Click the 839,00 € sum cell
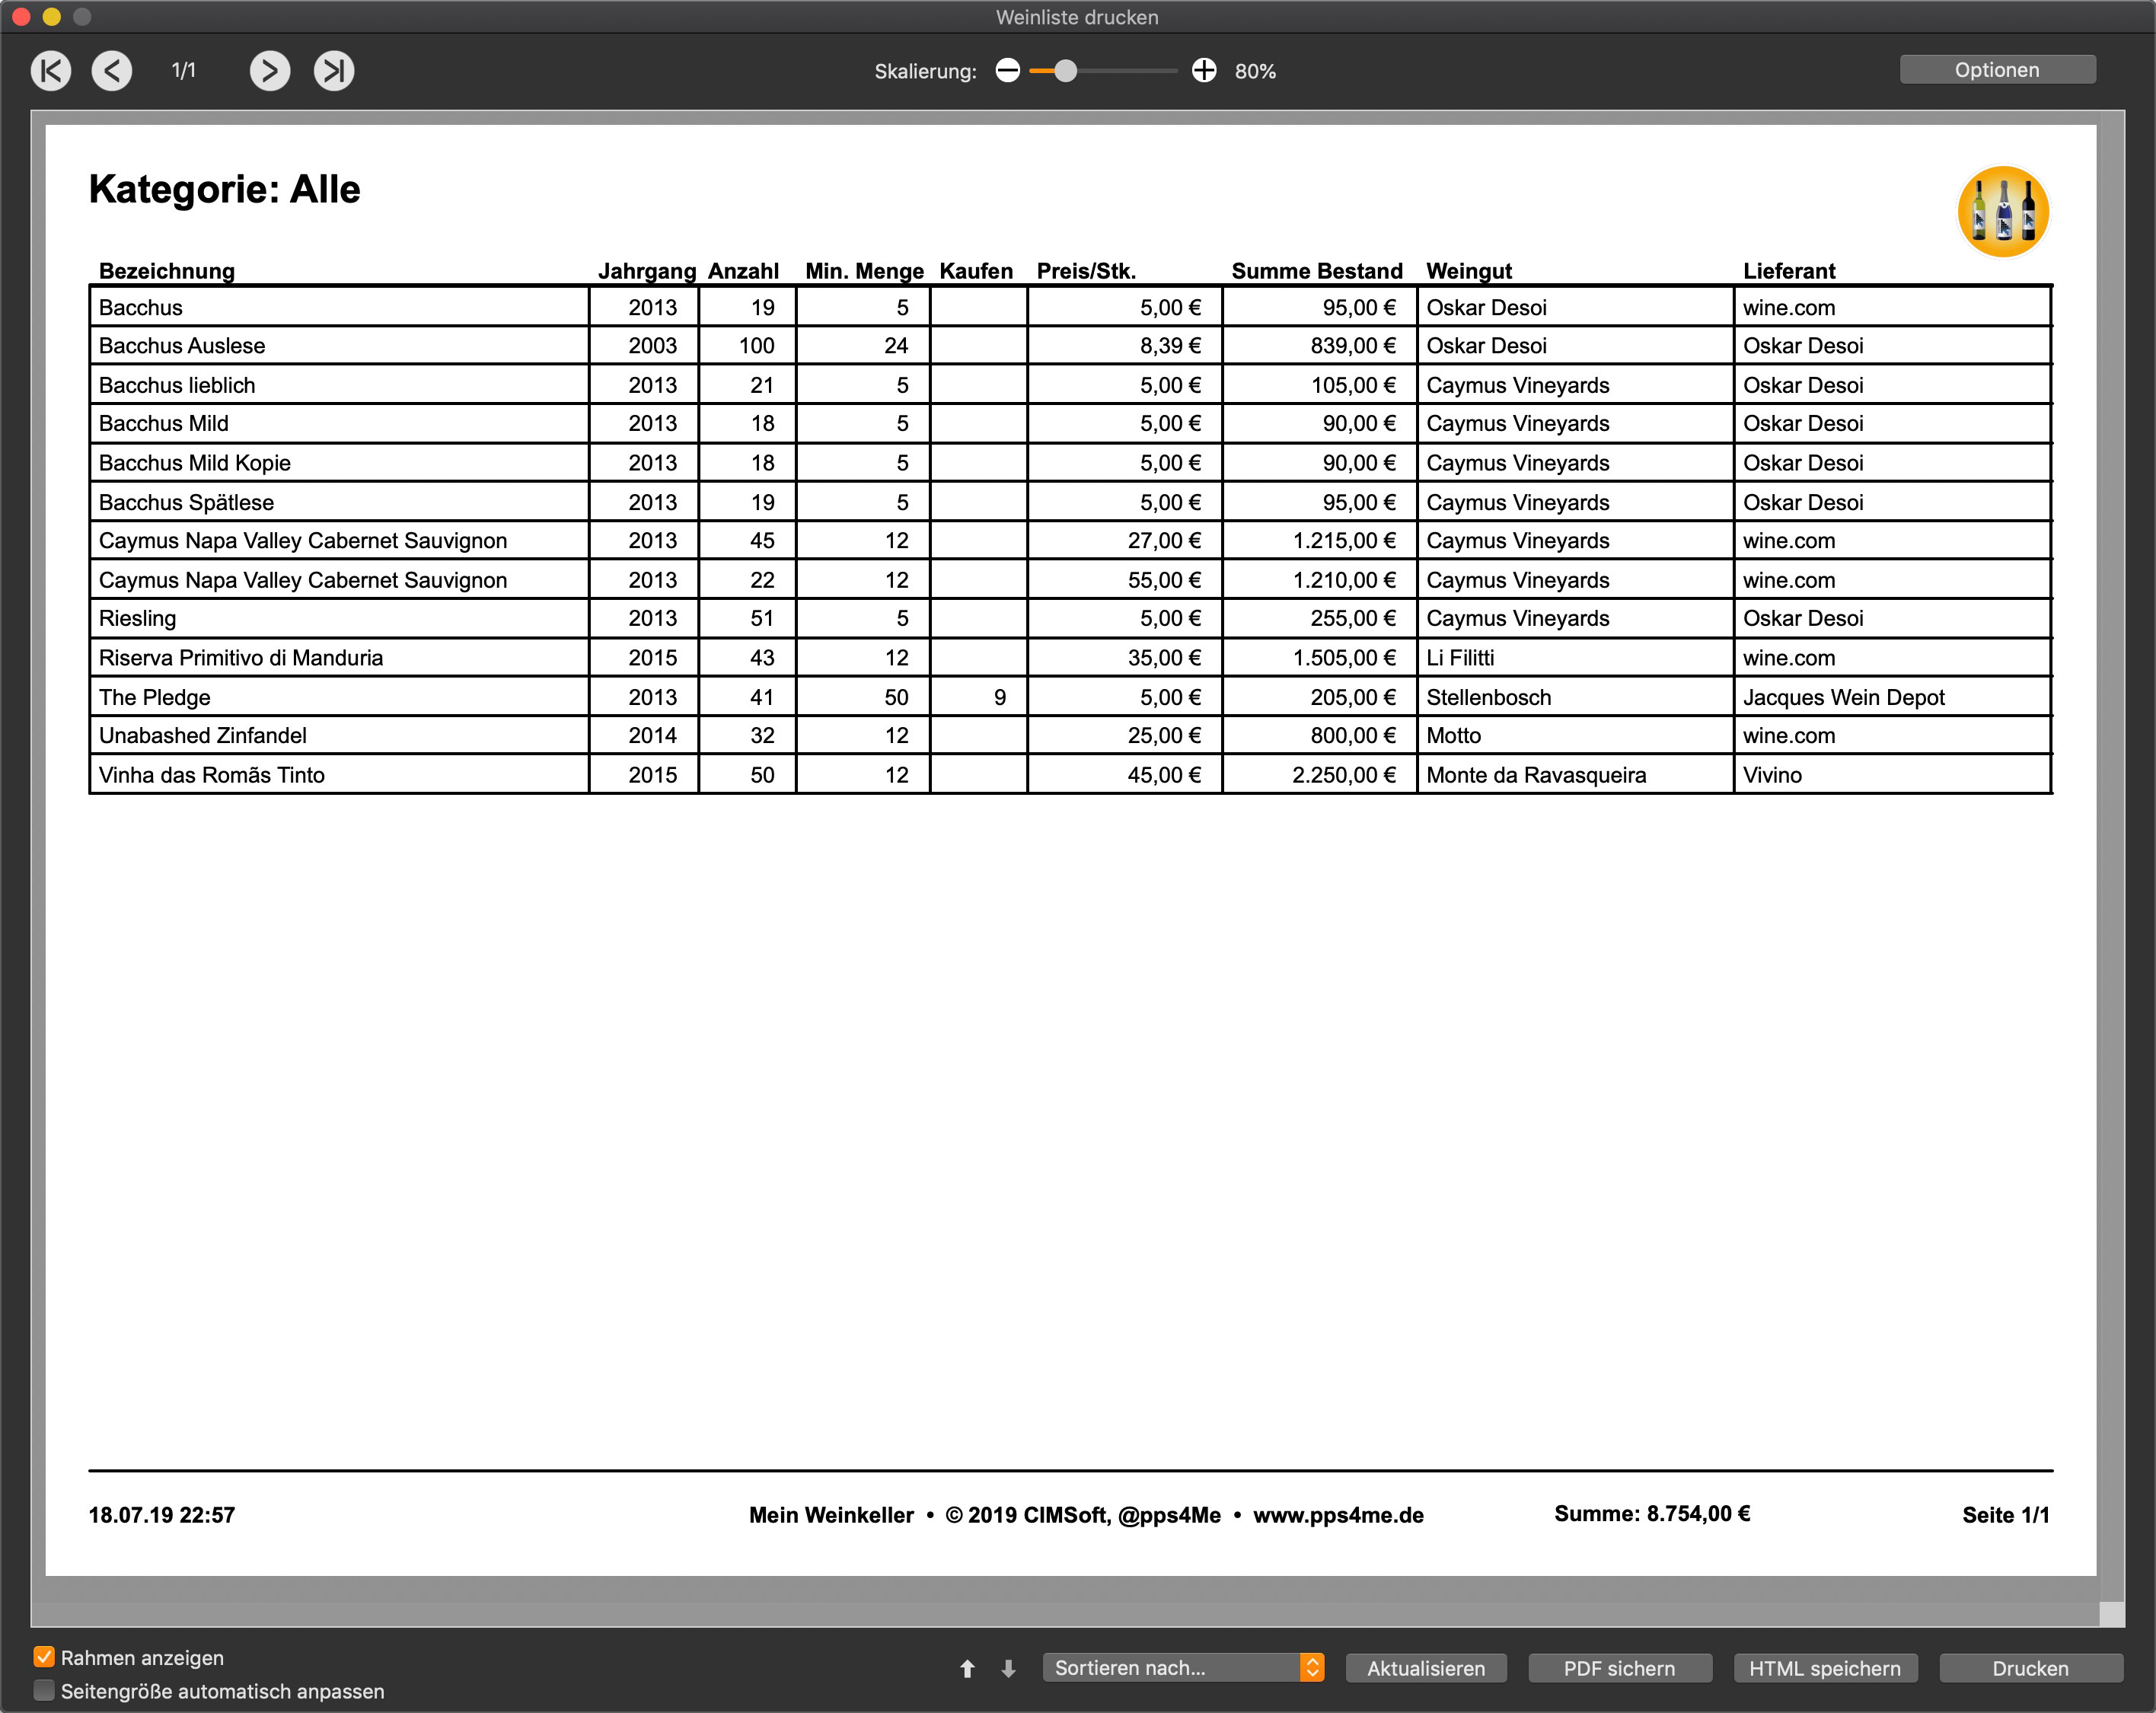Screen dimensions: 2156x1713 point(1353,346)
